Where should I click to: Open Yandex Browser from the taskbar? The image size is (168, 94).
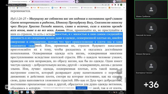click(x=33, y=92)
